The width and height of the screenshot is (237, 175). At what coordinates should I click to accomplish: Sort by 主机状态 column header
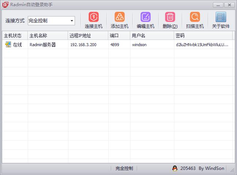click(x=15, y=36)
